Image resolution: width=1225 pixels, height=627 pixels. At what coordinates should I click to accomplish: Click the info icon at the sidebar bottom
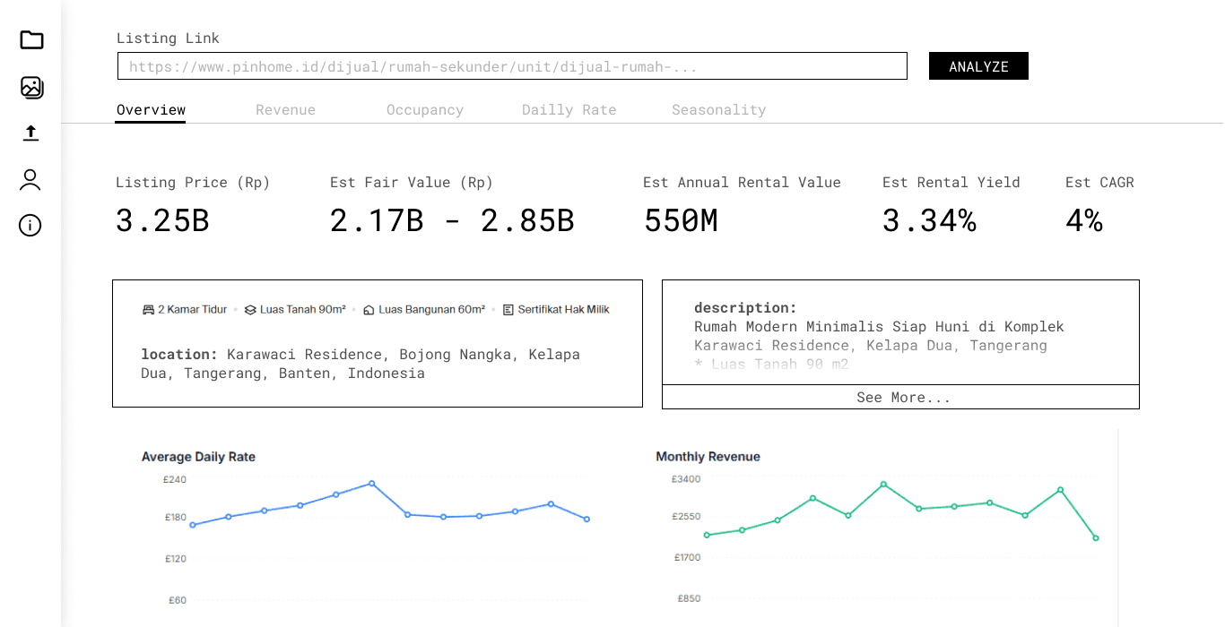click(x=30, y=225)
